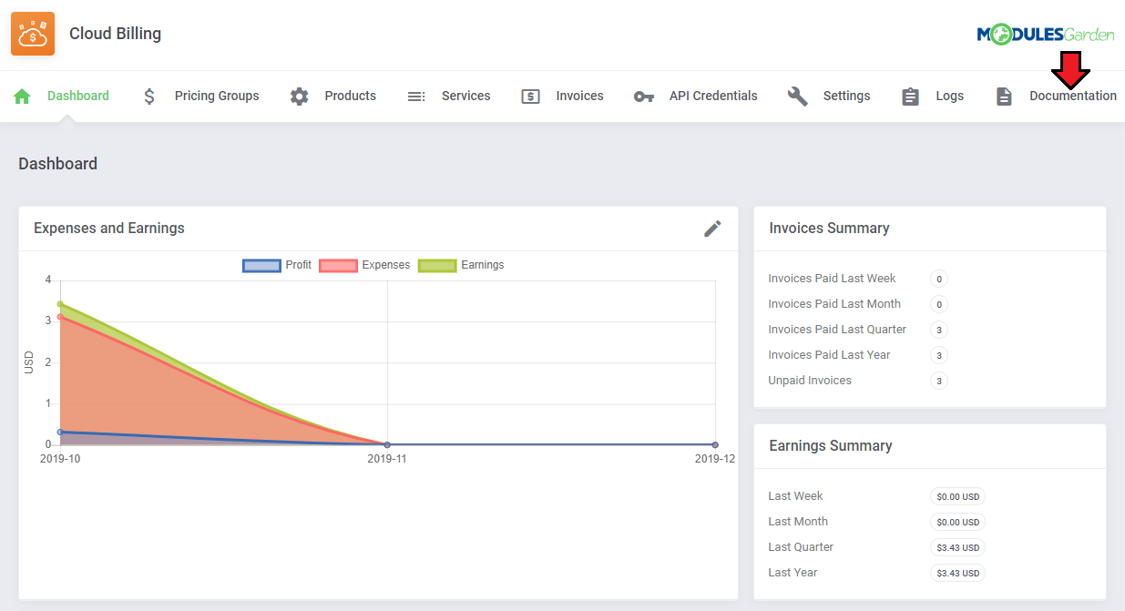Click the 2019-10 axis label
Image resolution: width=1125 pixels, height=611 pixels.
tap(60, 459)
